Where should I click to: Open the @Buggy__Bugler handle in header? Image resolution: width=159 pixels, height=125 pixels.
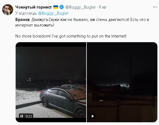click(80, 7)
